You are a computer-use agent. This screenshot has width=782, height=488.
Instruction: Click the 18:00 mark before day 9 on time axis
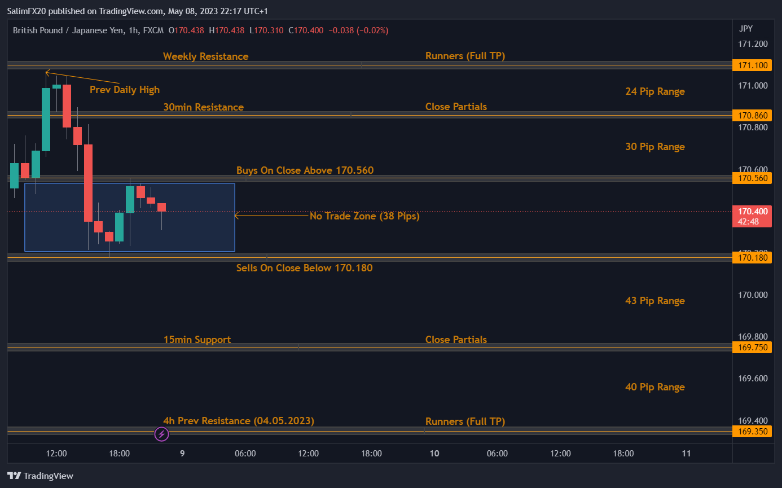[x=120, y=454]
